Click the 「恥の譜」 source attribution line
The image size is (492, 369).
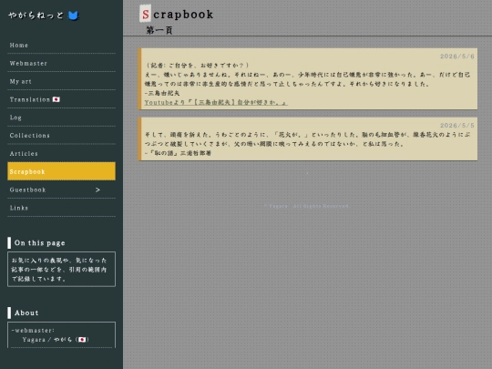(x=178, y=153)
